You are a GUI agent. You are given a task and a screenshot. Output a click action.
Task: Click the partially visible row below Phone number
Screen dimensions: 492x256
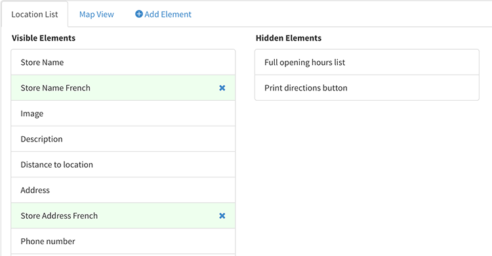click(x=123, y=255)
